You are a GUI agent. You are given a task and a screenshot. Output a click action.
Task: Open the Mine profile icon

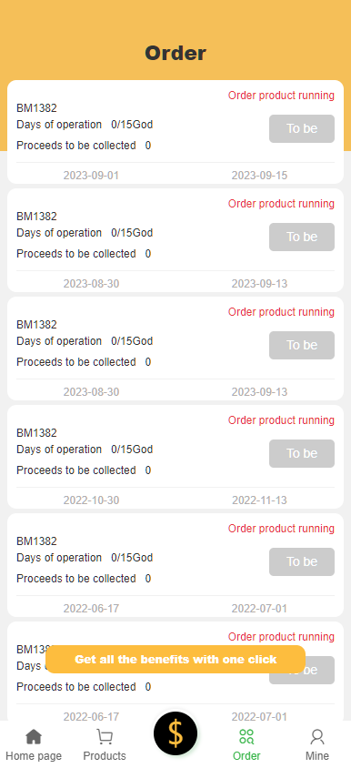coord(317,736)
